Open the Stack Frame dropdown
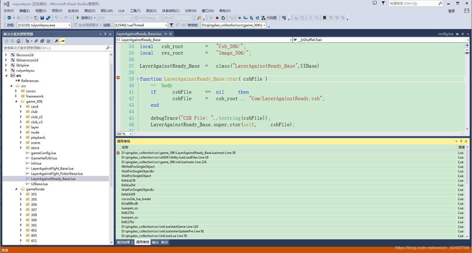 click(x=234, y=25)
